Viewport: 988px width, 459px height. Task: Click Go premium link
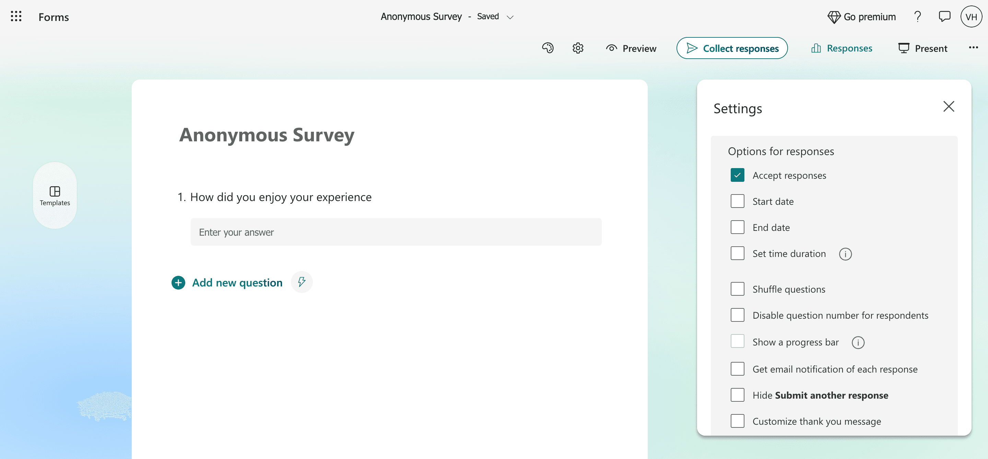pos(870,17)
